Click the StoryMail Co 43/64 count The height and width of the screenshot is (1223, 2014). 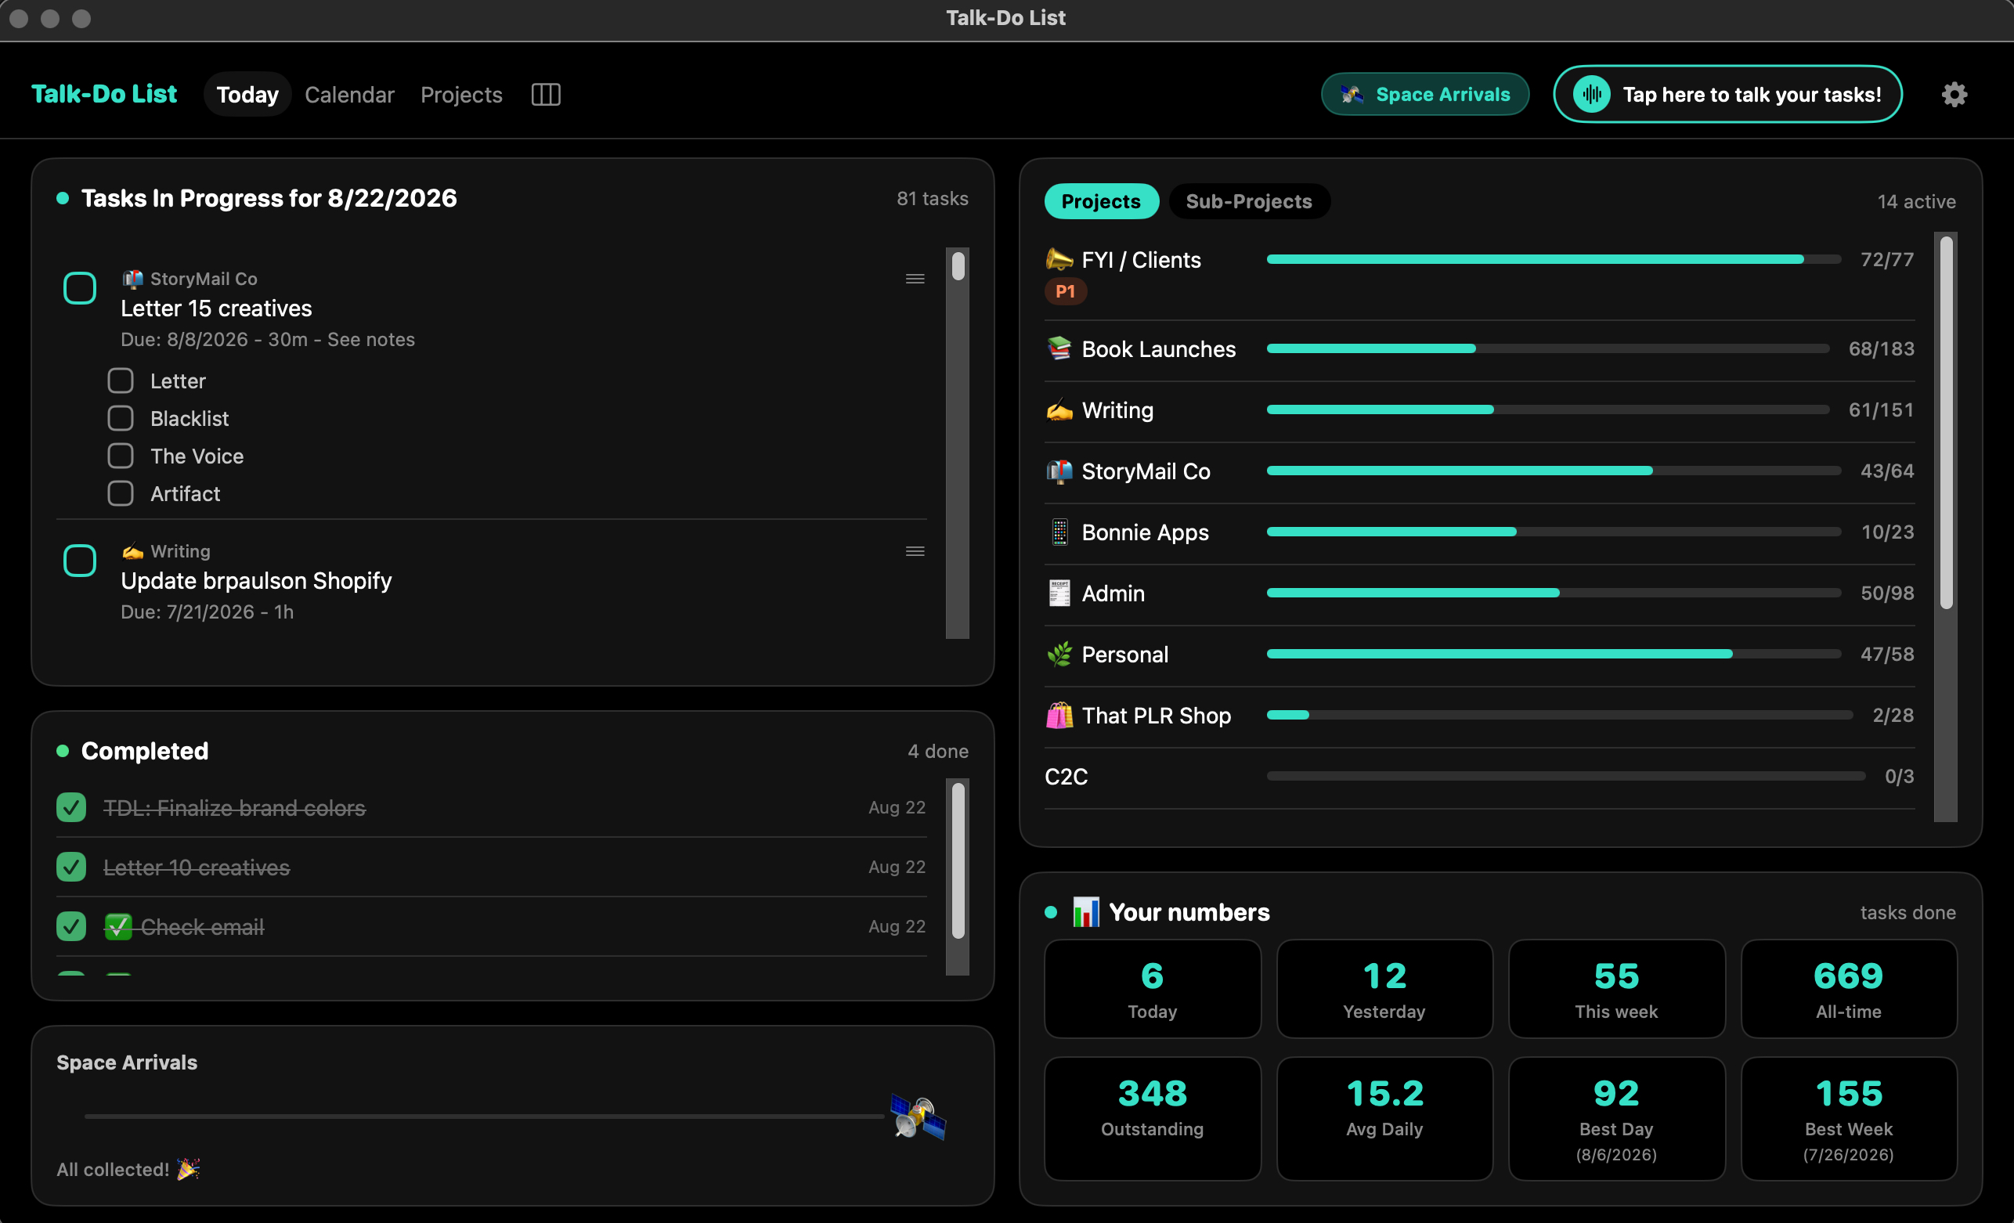pyautogui.click(x=1886, y=471)
